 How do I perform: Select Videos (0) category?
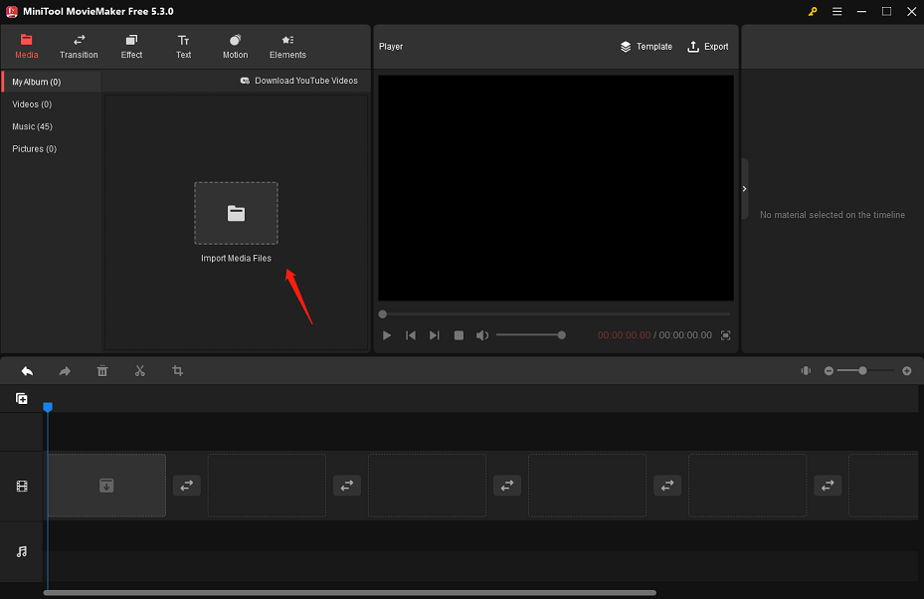(x=32, y=104)
